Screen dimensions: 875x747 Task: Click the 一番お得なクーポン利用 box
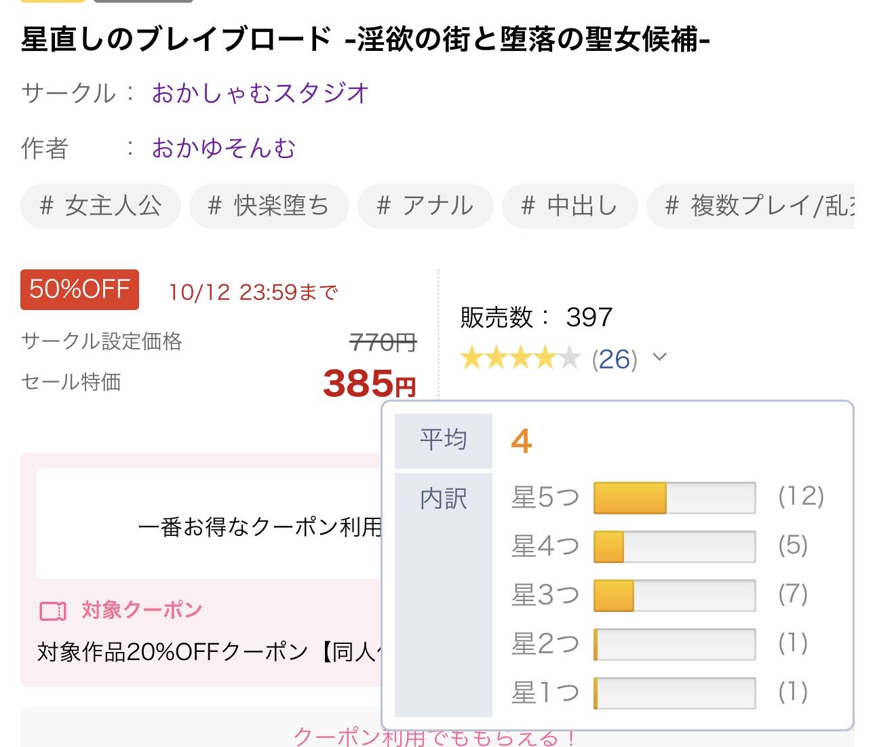(209, 524)
